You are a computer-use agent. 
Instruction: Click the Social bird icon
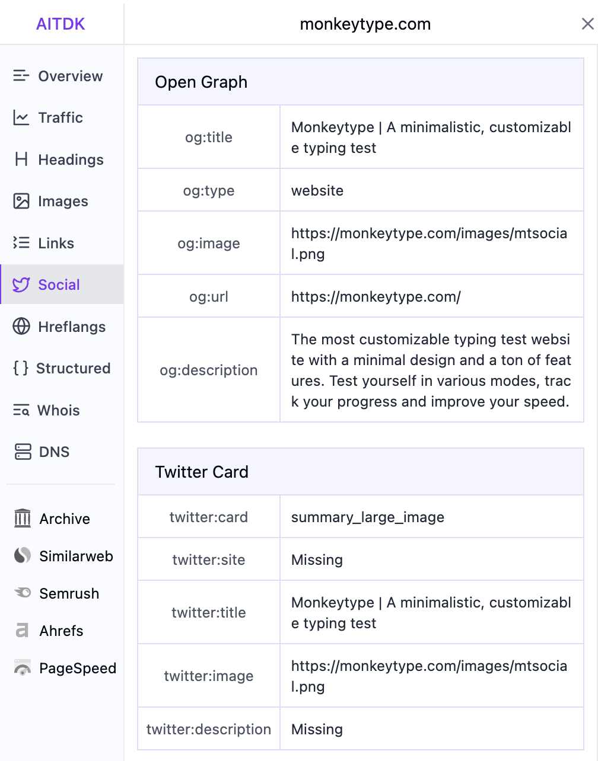(21, 284)
